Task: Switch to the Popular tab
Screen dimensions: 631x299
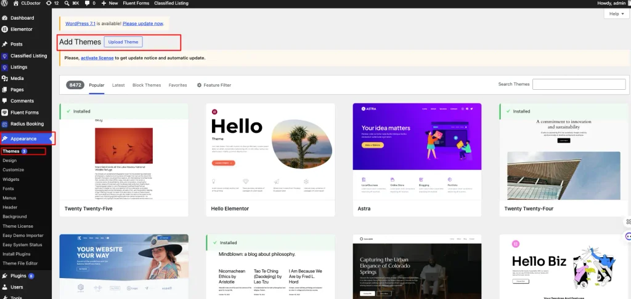Action: tap(97, 85)
